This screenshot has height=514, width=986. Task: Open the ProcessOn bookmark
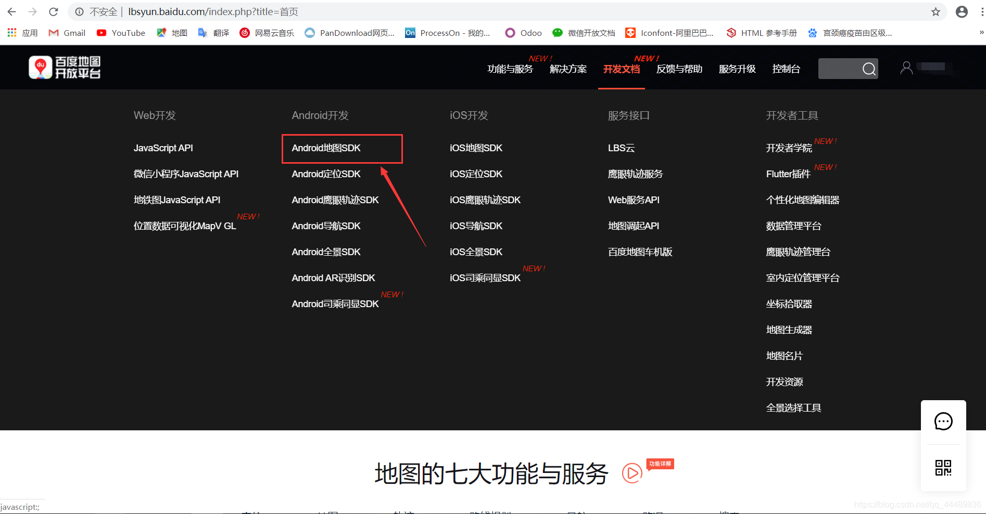[448, 33]
